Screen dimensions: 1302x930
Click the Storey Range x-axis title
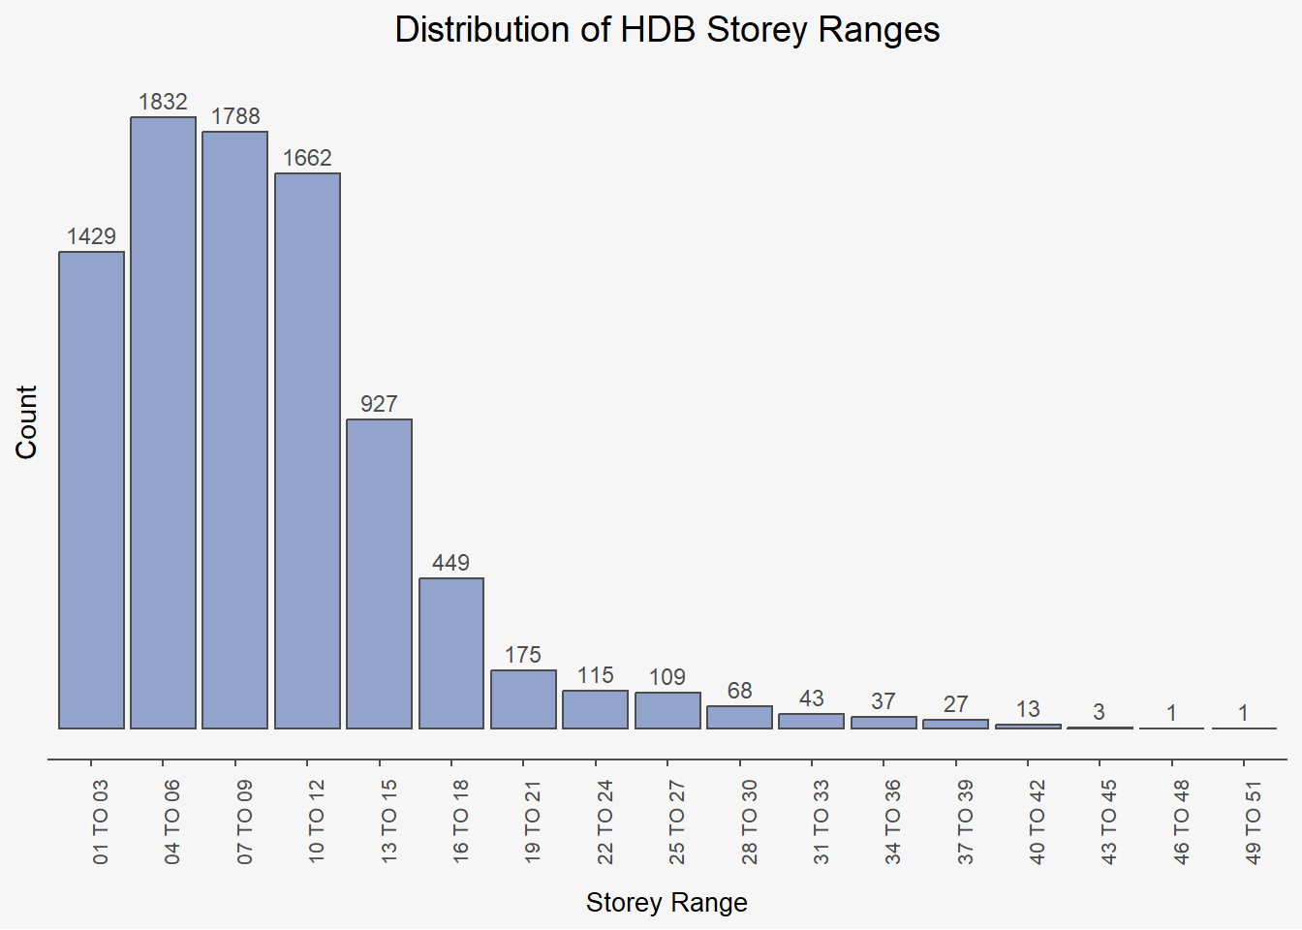666,903
